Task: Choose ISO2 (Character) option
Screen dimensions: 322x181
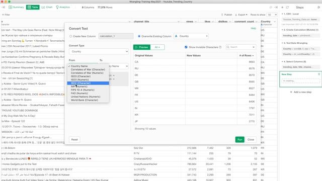Action: (x=88, y=83)
